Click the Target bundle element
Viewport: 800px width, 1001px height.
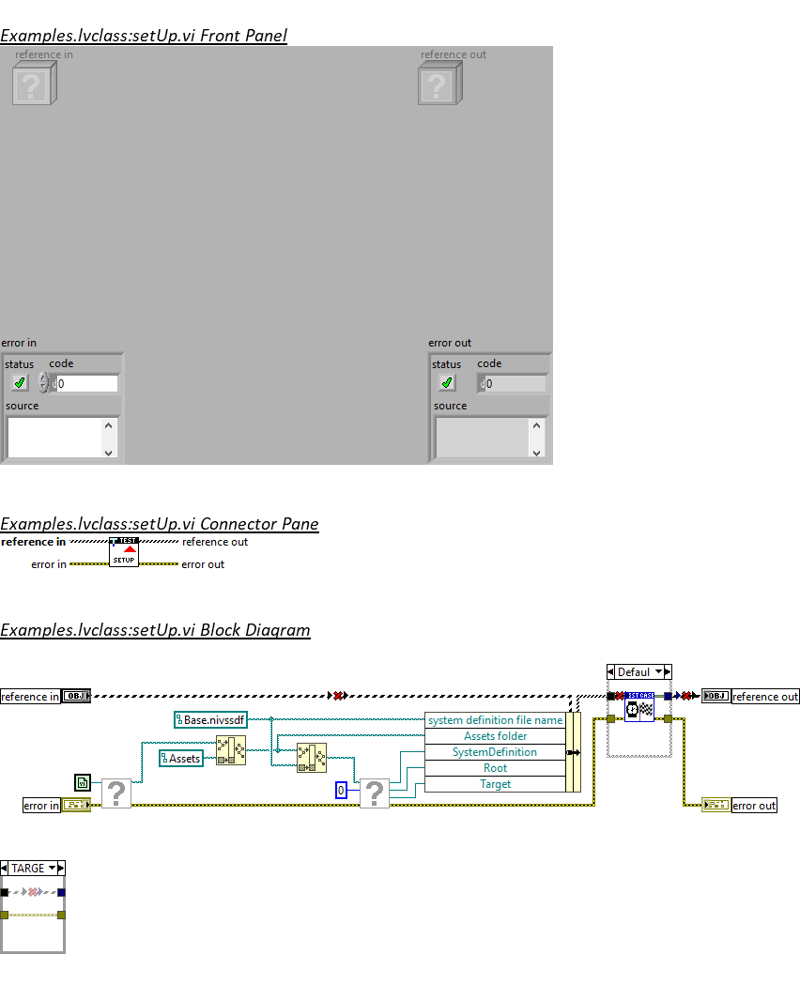496,784
